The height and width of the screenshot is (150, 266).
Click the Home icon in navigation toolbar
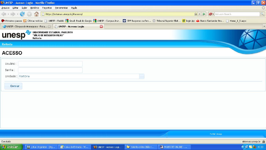[36, 14]
